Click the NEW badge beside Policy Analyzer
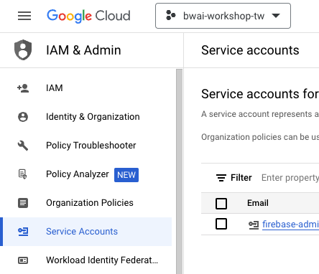 [x=126, y=175]
